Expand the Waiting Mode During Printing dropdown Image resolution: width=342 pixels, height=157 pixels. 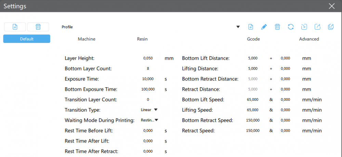[x=149, y=120]
